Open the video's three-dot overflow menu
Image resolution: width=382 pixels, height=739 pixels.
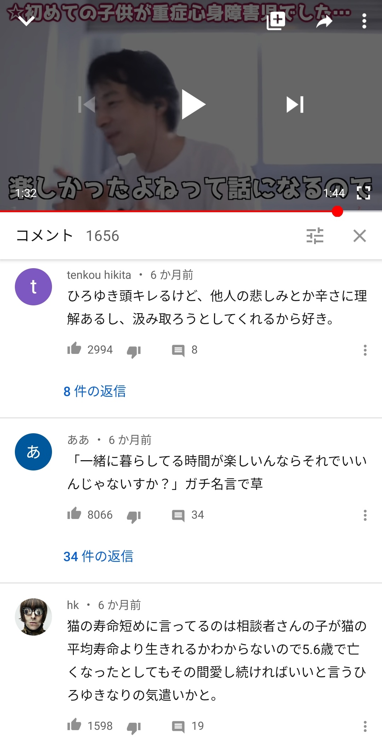(364, 21)
